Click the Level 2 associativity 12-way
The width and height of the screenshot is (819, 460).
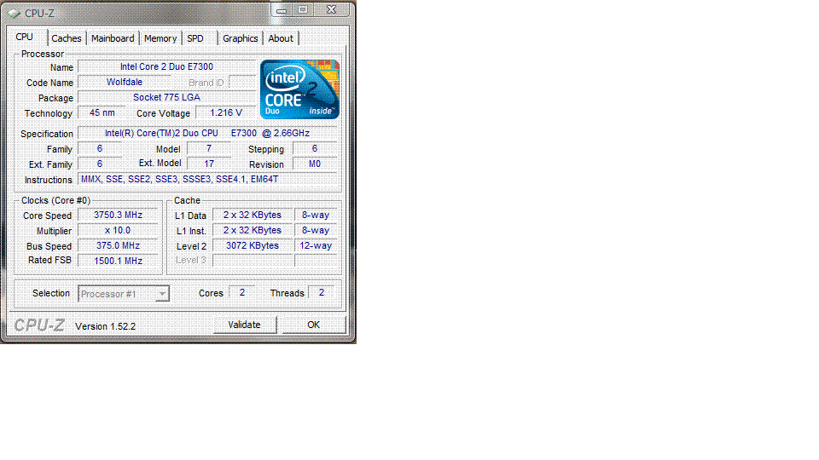click(316, 245)
